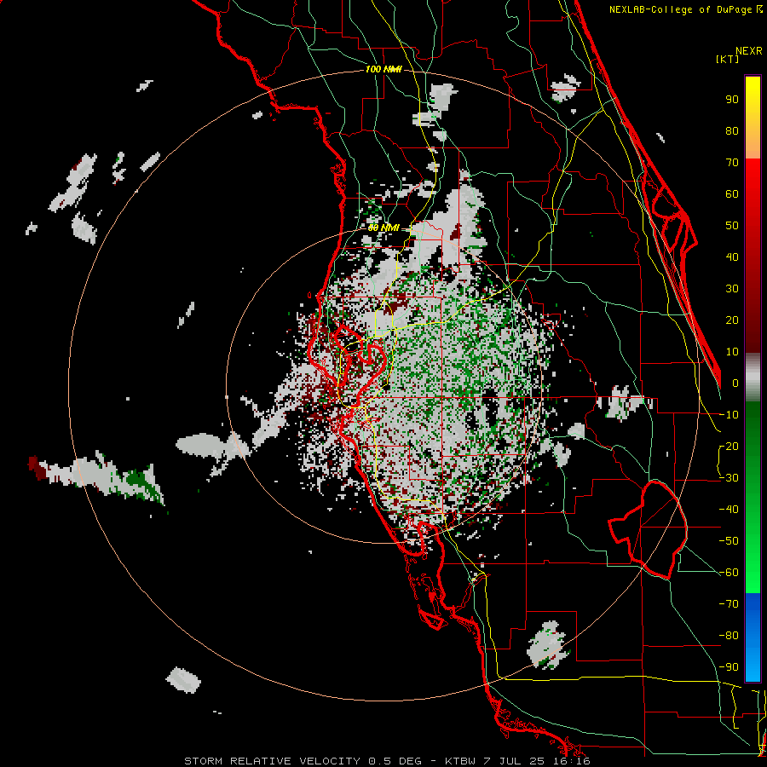The image size is (767, 767).
Task: Pick the blue bottom segment of velocity color bar
Action: pyautogui.click(x=753, y=637)
